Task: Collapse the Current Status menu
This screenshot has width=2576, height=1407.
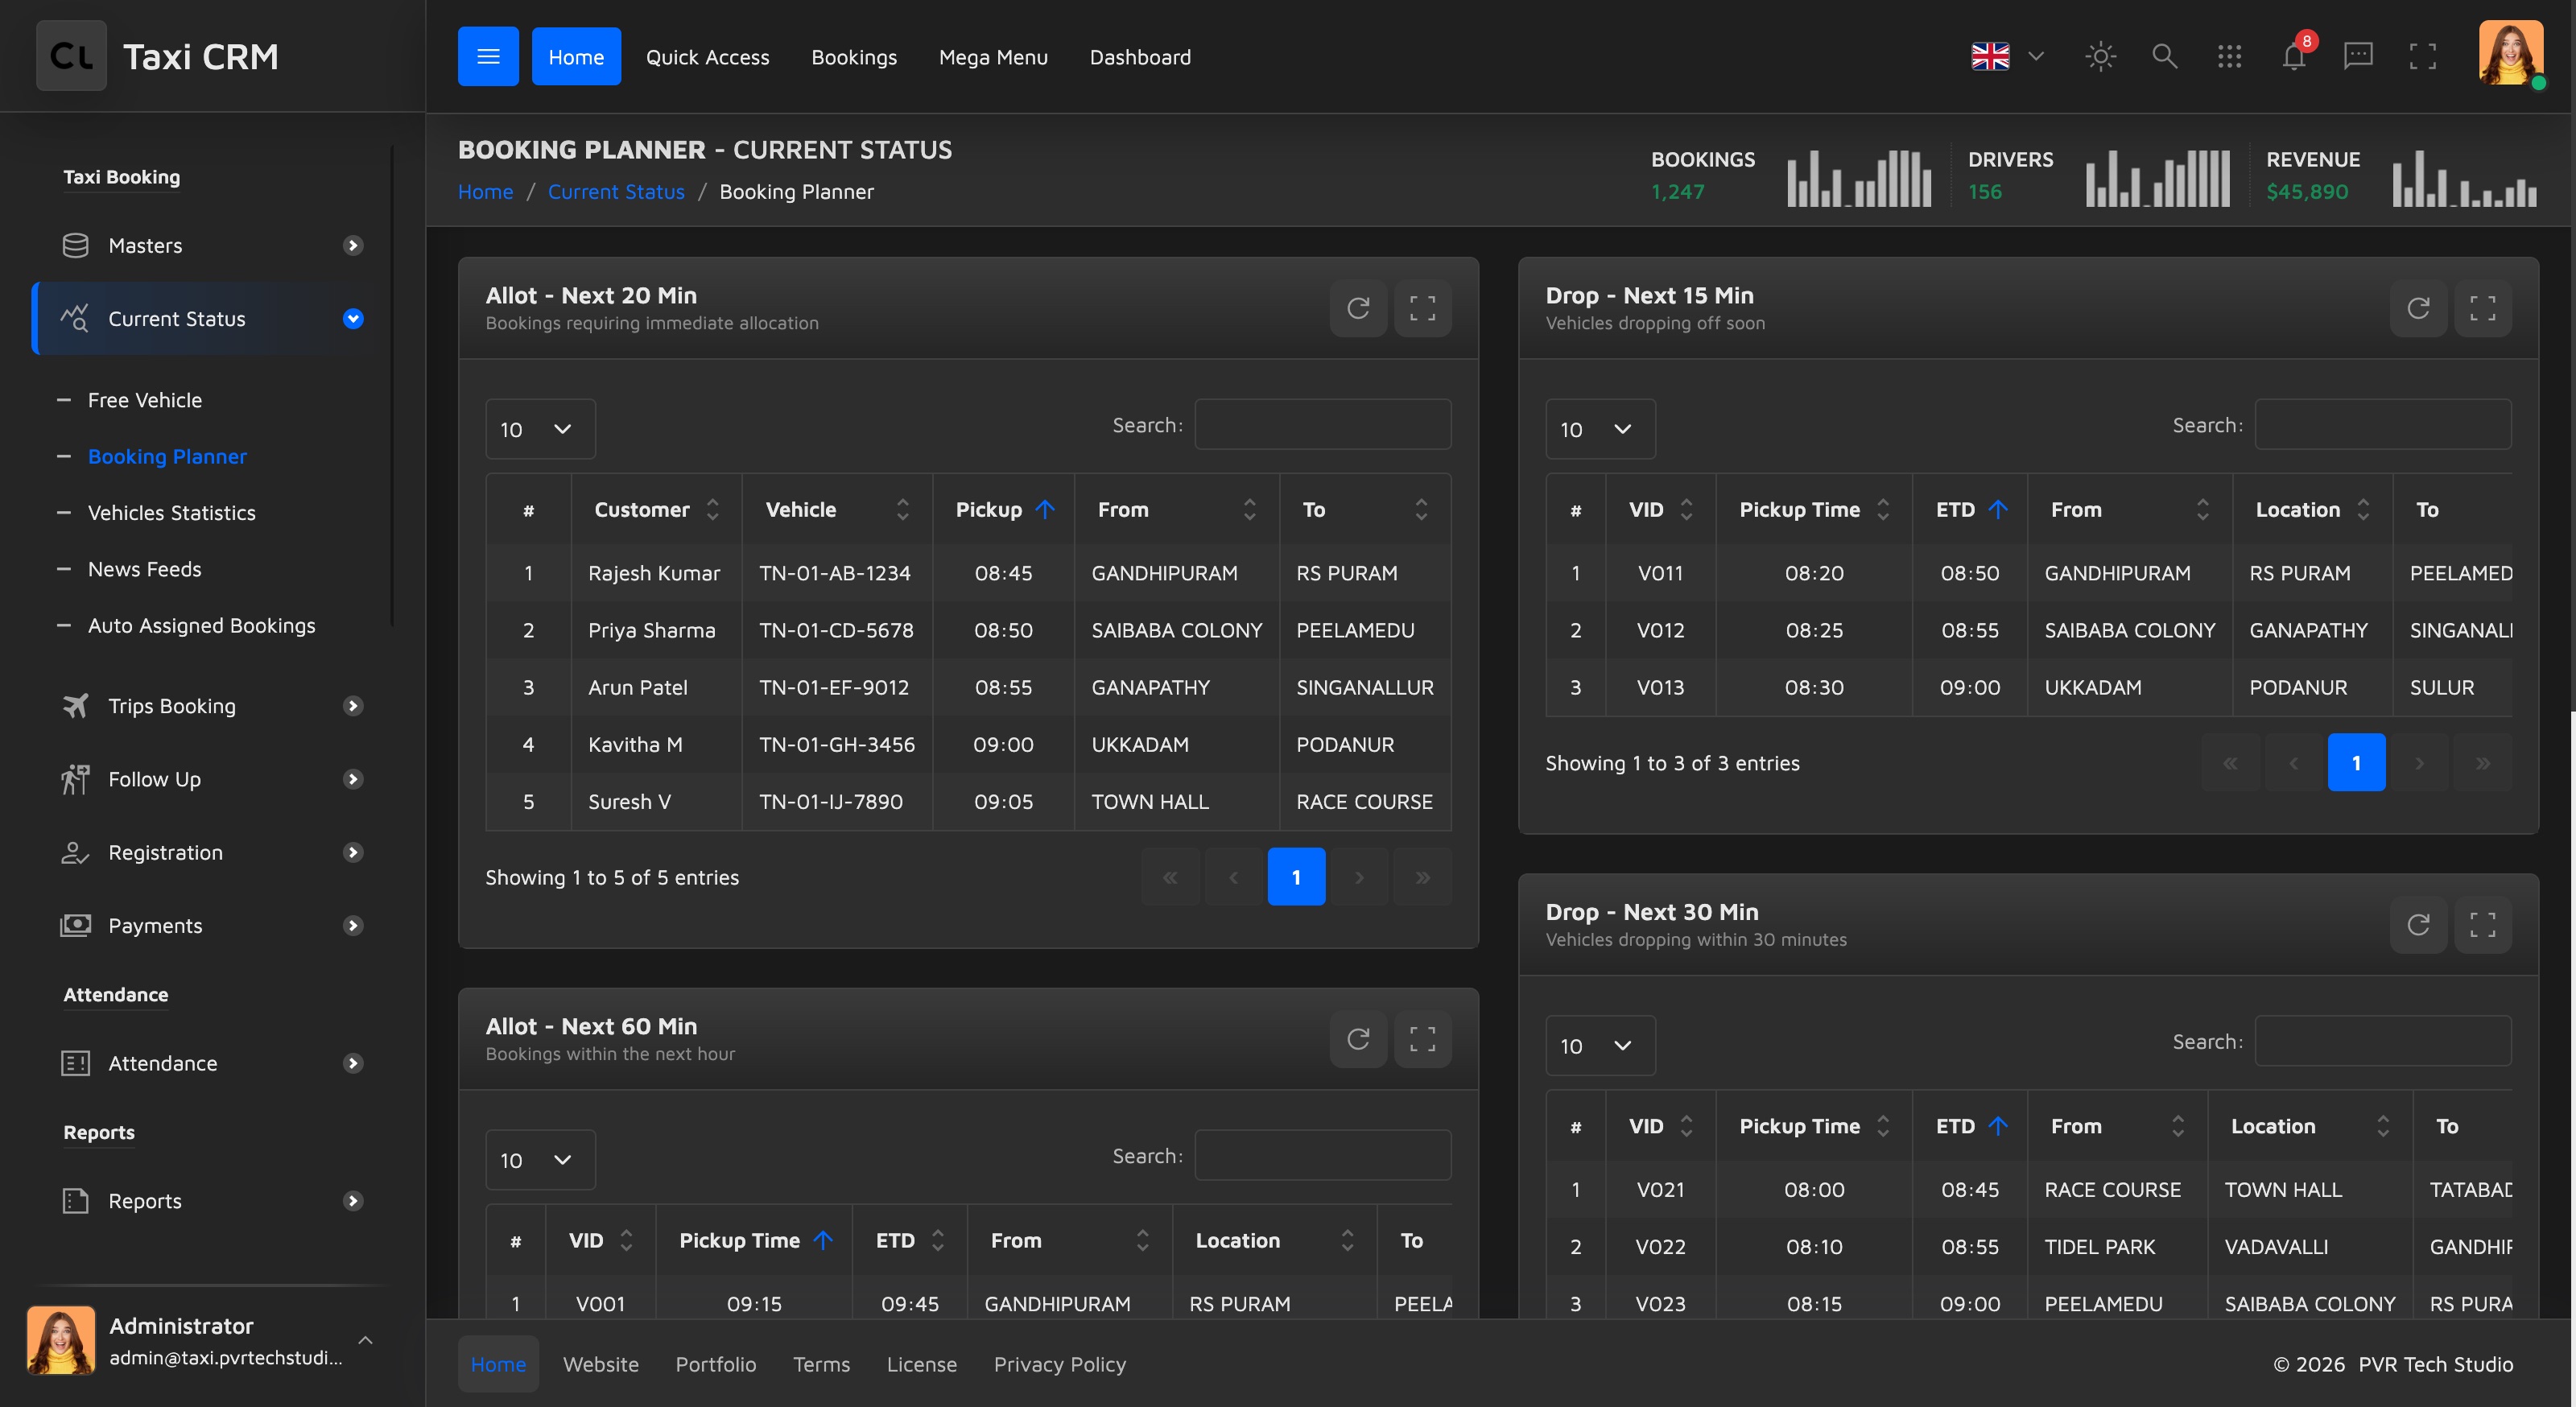Action: [x=353, y=319]
